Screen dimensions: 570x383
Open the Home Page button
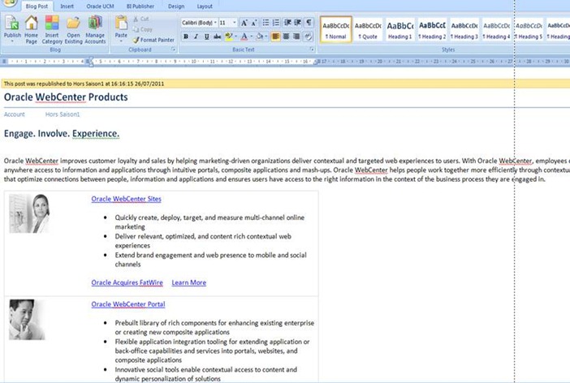point(32,30)
